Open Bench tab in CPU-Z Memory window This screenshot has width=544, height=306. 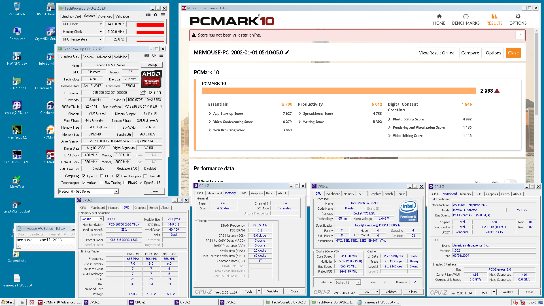pos(270,193)
